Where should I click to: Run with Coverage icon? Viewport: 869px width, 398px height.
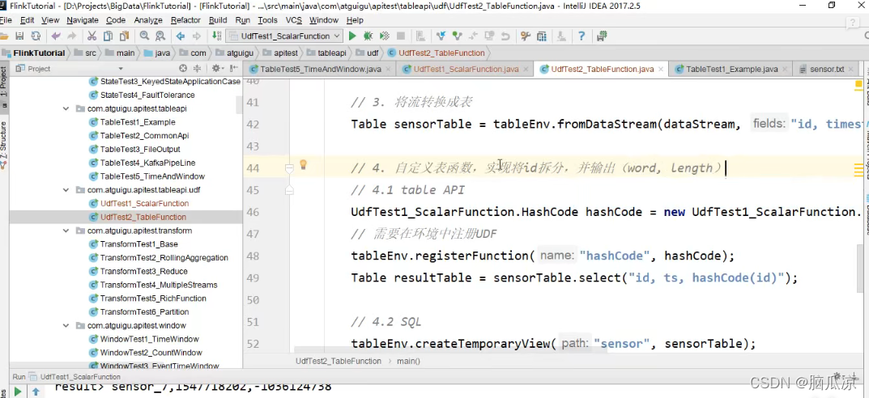coord(384,36)
